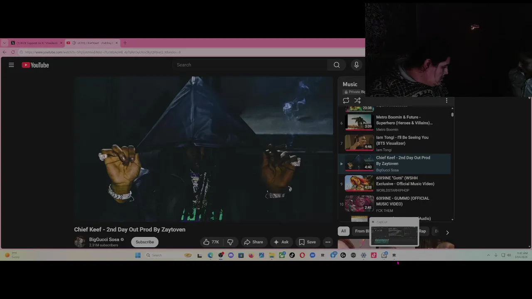Play Iam Tongi I'll Be Seeing You
This screenshot has width=532, height=299.
[395, 143]
